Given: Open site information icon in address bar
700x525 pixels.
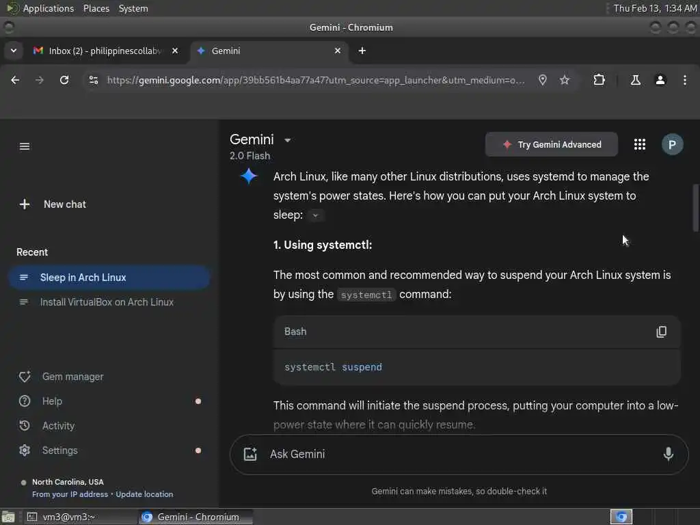Looking at the screenshot, I should [93, 80].
